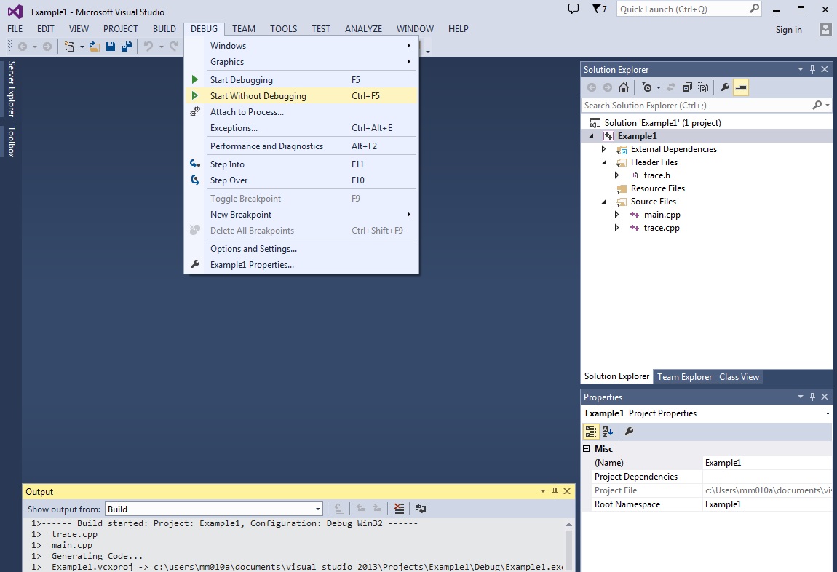
Task: Click the Properties wrench in Solution Explorer toolbar
Action: click(725, 87)
